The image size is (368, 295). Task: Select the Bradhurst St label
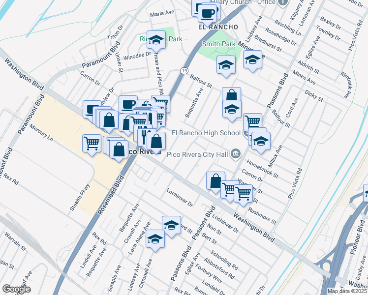[268, 43]
